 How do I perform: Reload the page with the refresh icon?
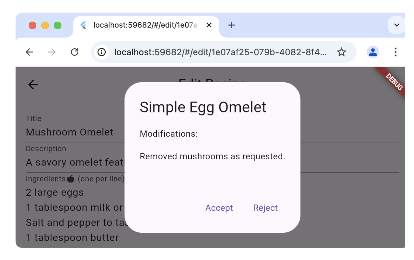[x=75, y=52]
